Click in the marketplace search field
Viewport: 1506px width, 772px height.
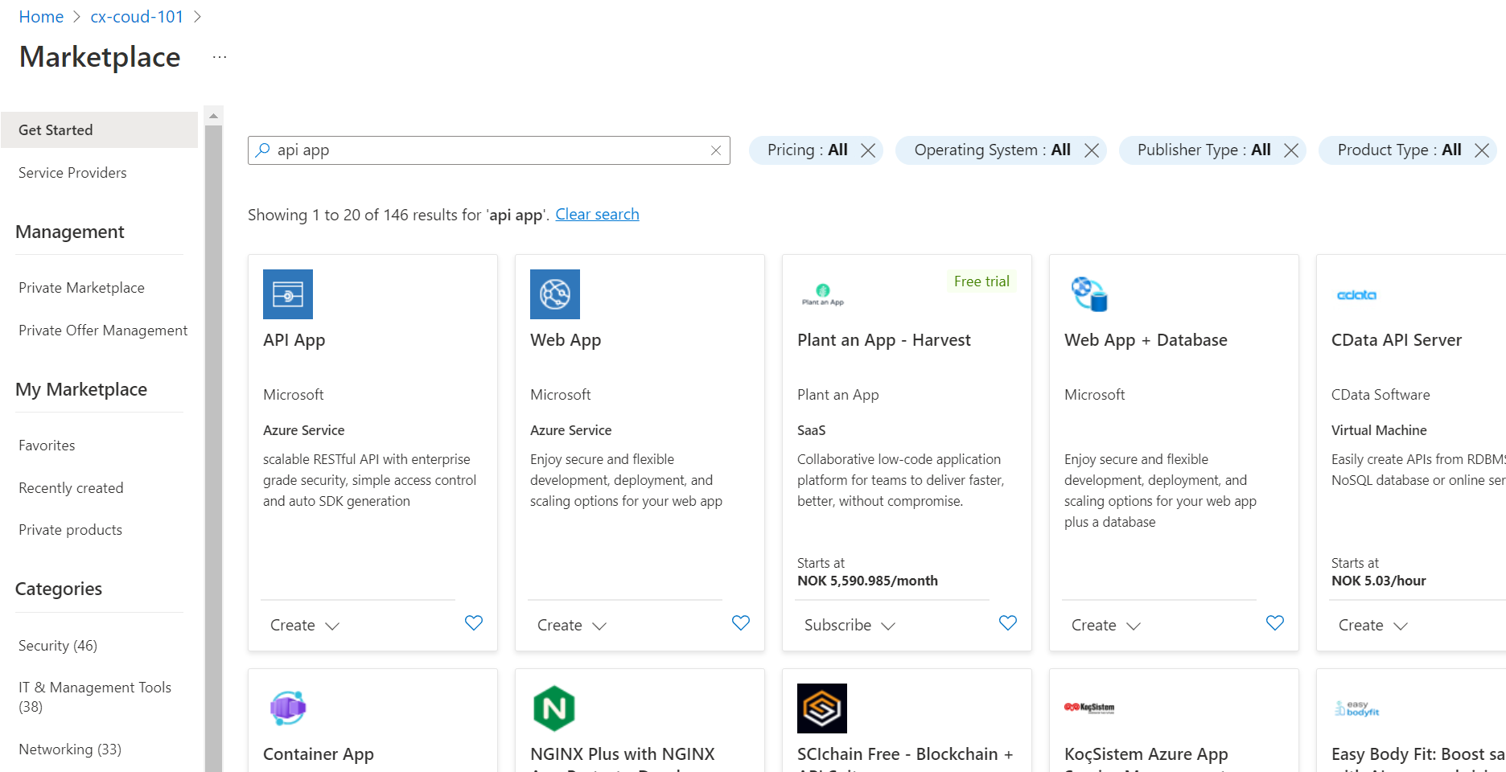point(489,150)
